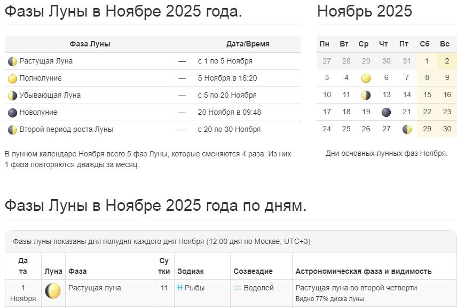457x308 pixels.
Task: Select November 1 in the calendar
Action: point(427,61)
